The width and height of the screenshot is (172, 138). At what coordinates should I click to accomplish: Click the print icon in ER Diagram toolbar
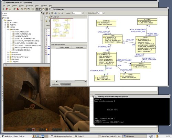[55, 13]
